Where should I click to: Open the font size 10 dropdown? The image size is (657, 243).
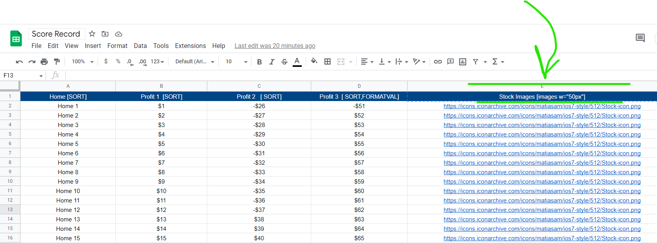pos(236,62)
